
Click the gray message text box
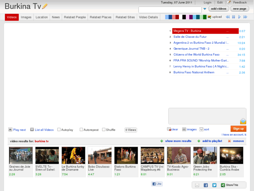tap(207, 116)
